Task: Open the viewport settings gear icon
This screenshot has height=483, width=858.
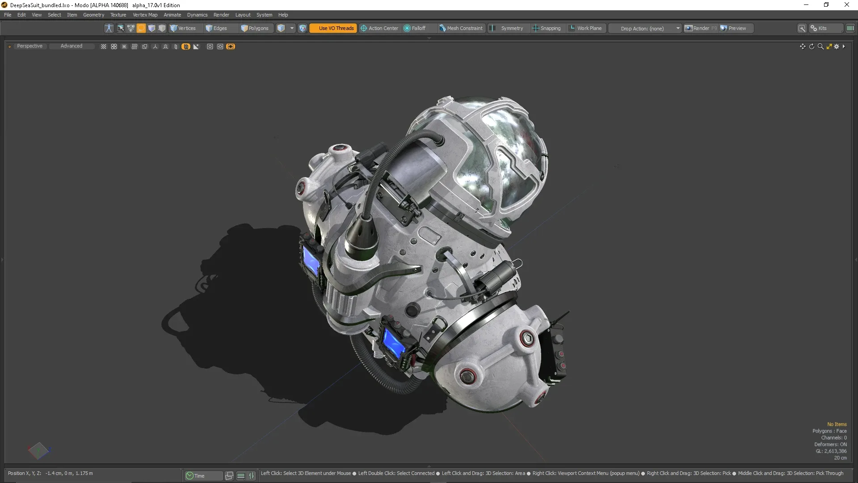Action: 837,47
